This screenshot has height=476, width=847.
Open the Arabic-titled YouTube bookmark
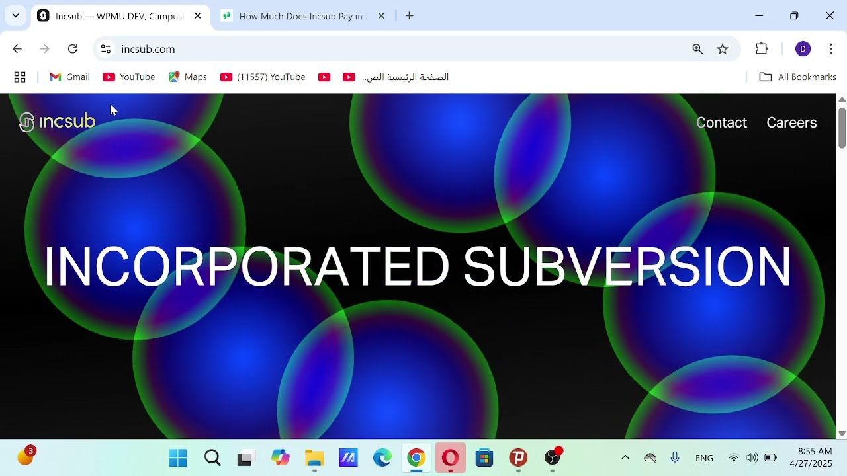(396, 77)
